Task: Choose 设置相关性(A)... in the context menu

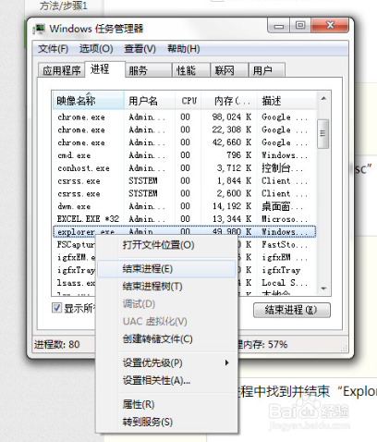Action: [166, 381]
